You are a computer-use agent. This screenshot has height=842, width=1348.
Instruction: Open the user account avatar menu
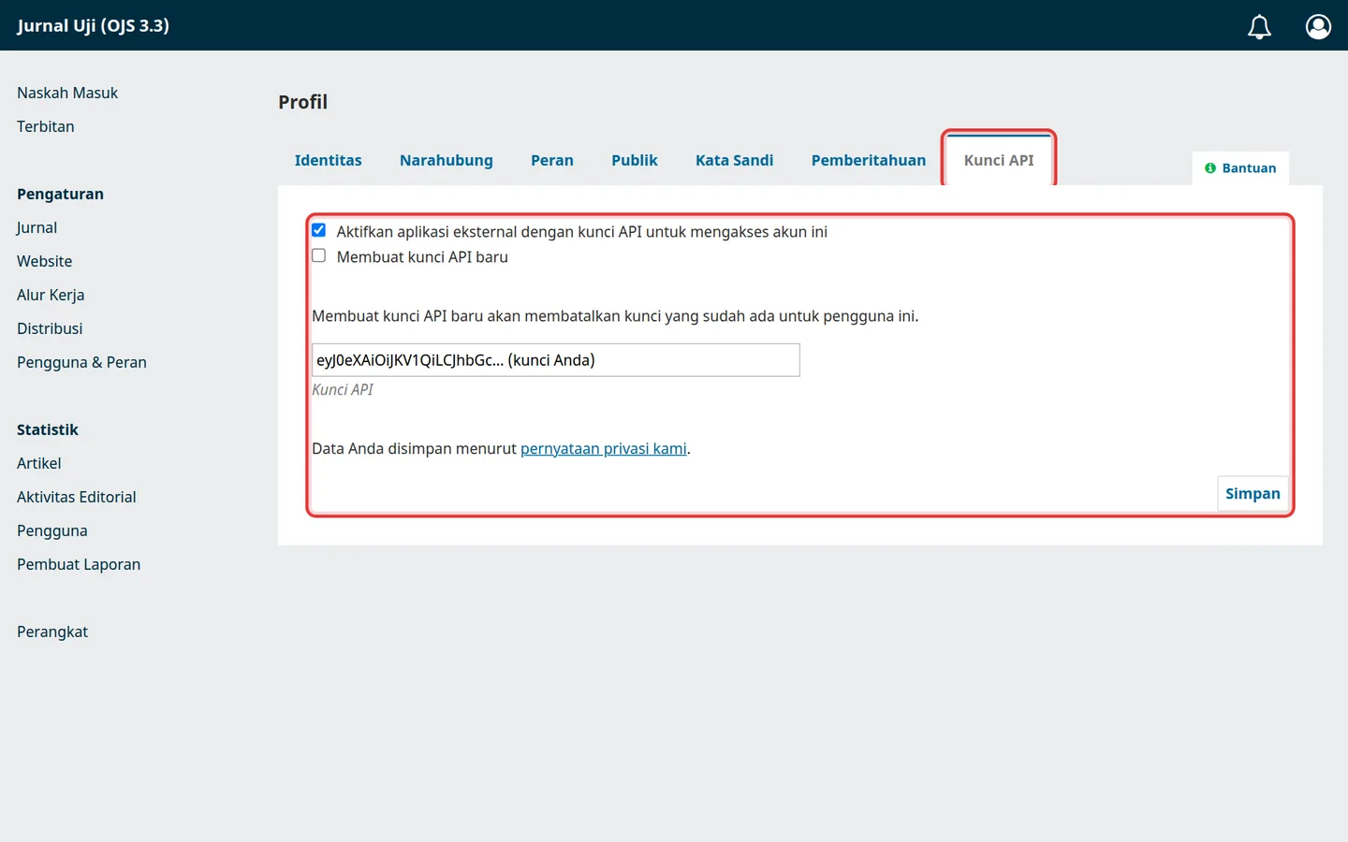click(x=1318, y=26)
